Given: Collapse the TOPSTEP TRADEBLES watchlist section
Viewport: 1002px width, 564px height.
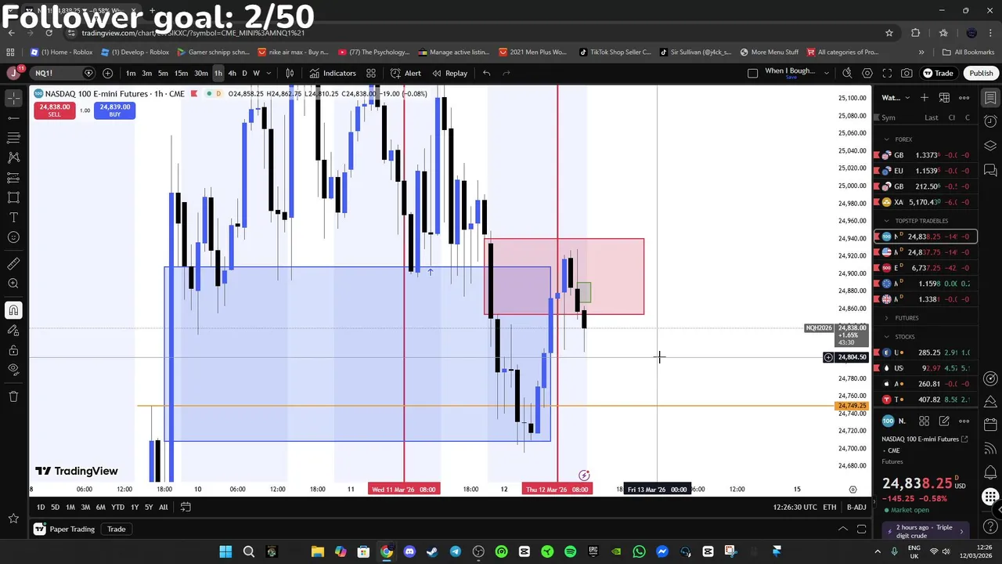Looking at the screenshot, I should point(886,221).
